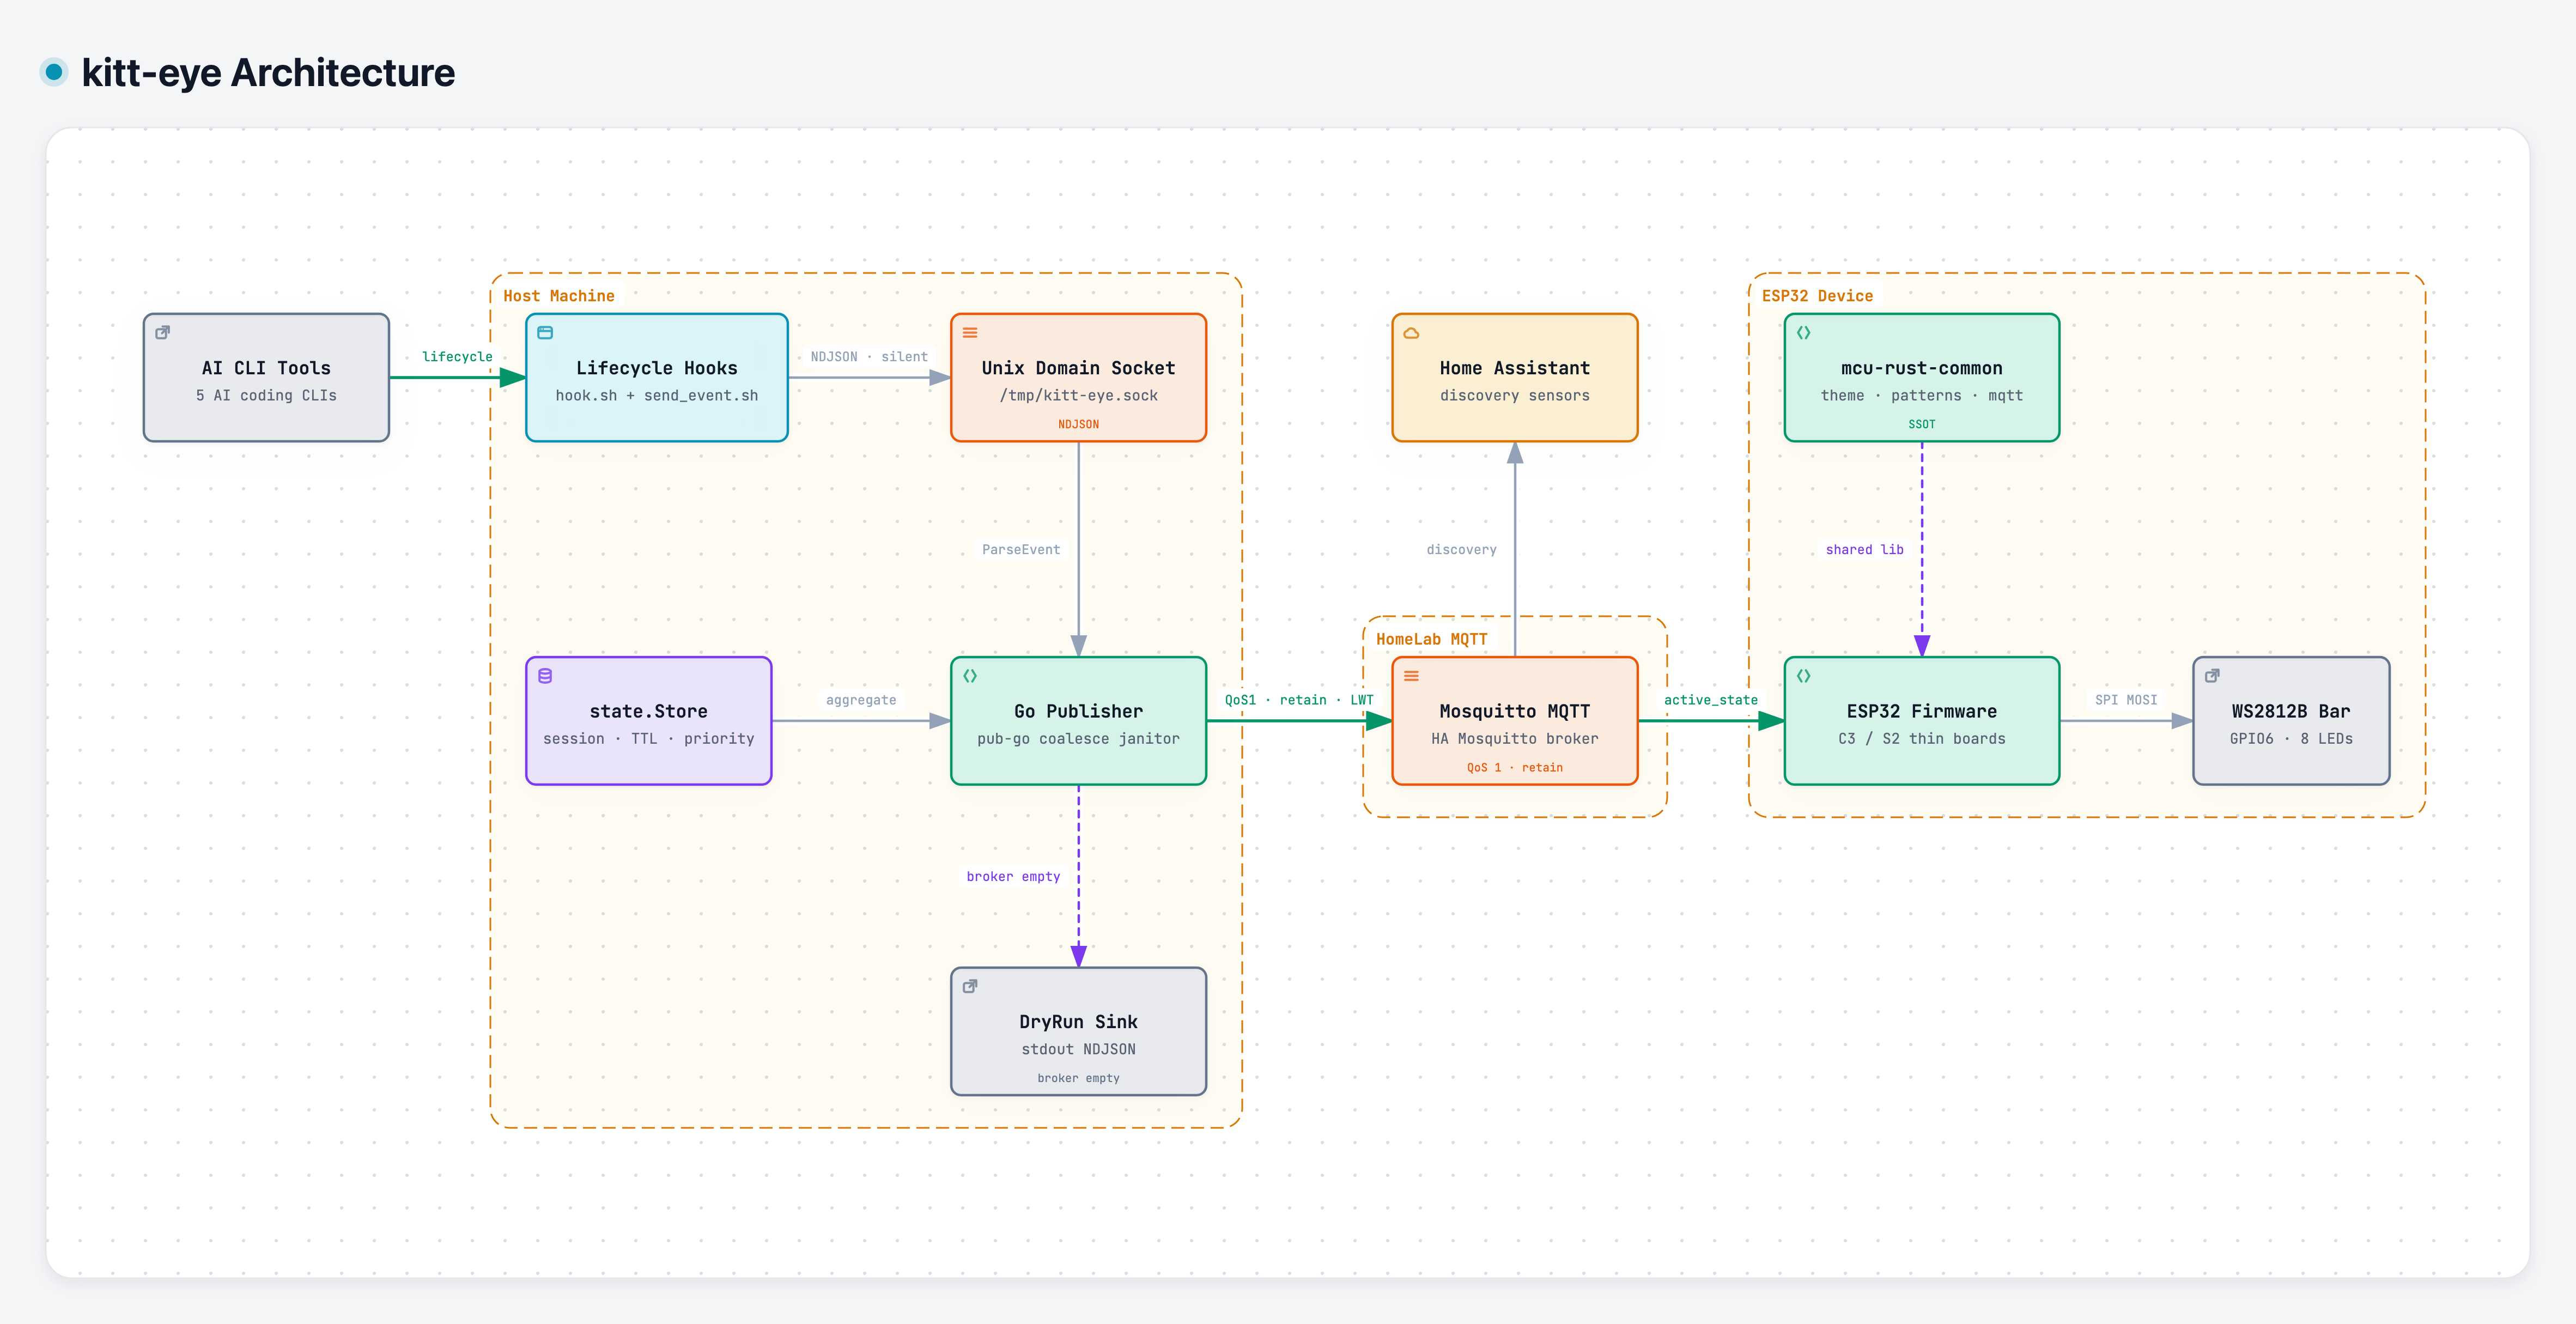Select the Unix Domain Socket node title

pyautogui.click(x=1078, y=368)
